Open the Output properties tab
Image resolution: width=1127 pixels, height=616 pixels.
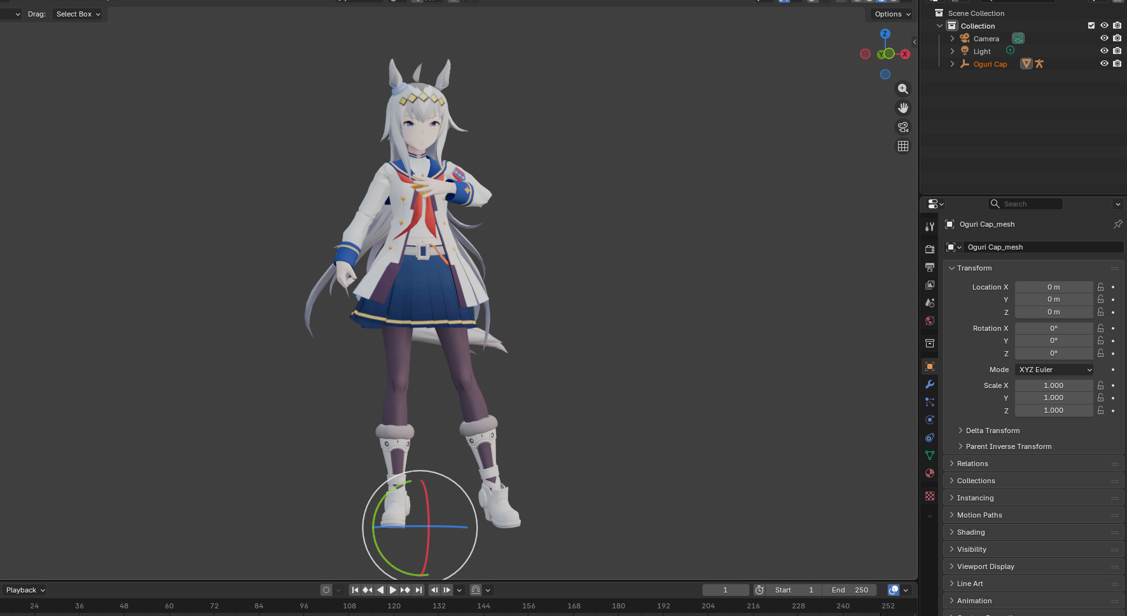[x=930, y=267]
